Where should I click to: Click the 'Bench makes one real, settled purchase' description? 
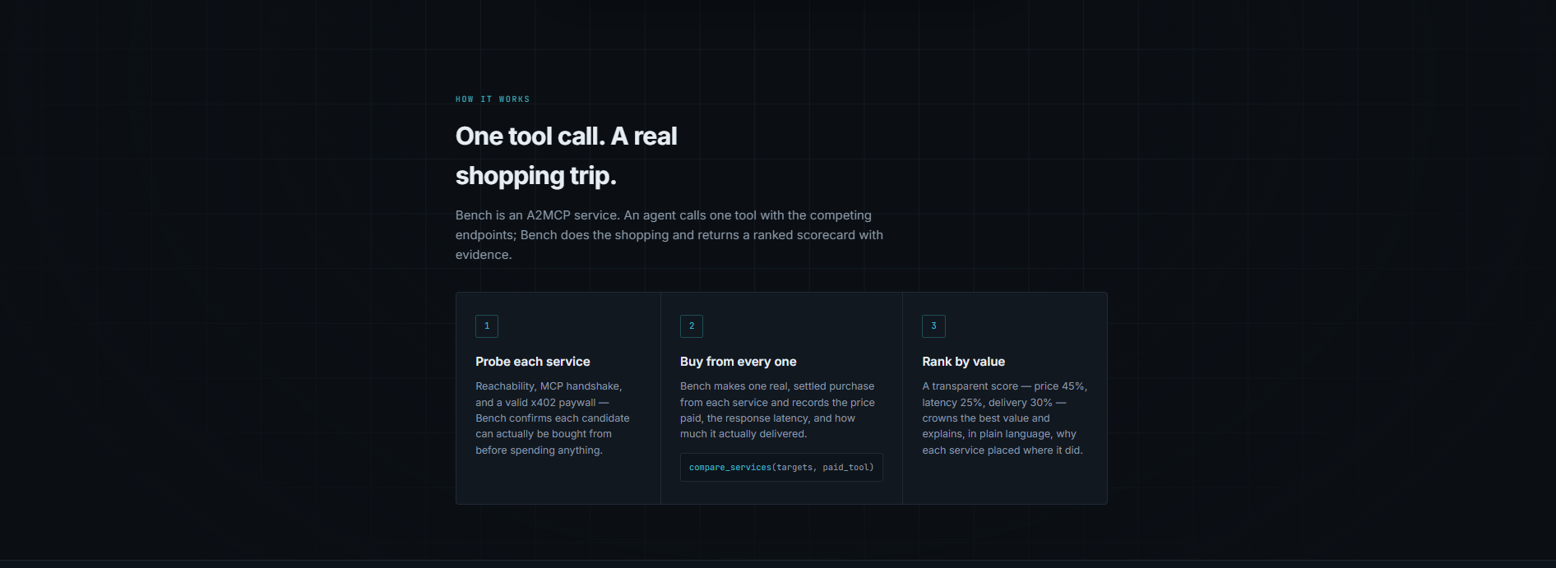(x=777, y=410)
